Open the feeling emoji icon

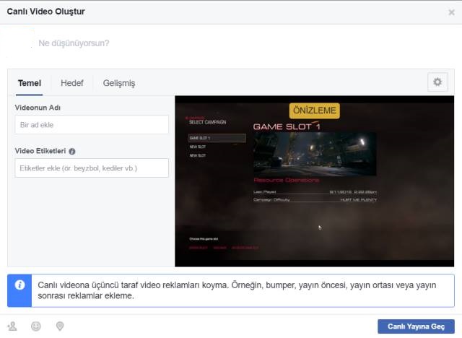(x=36, y=326)
